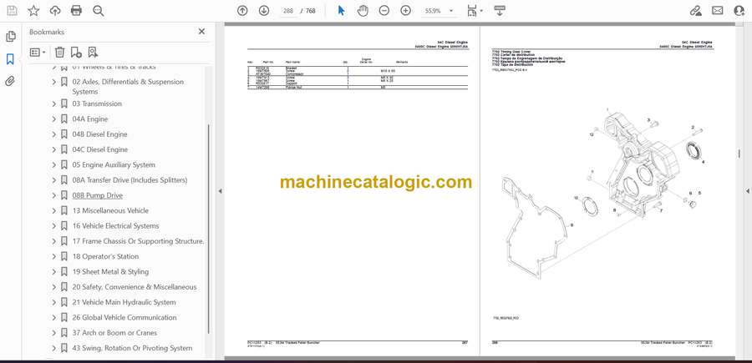Click the share link icon
Viewport: 752px width, 363px height.
(x=695, y=11)
